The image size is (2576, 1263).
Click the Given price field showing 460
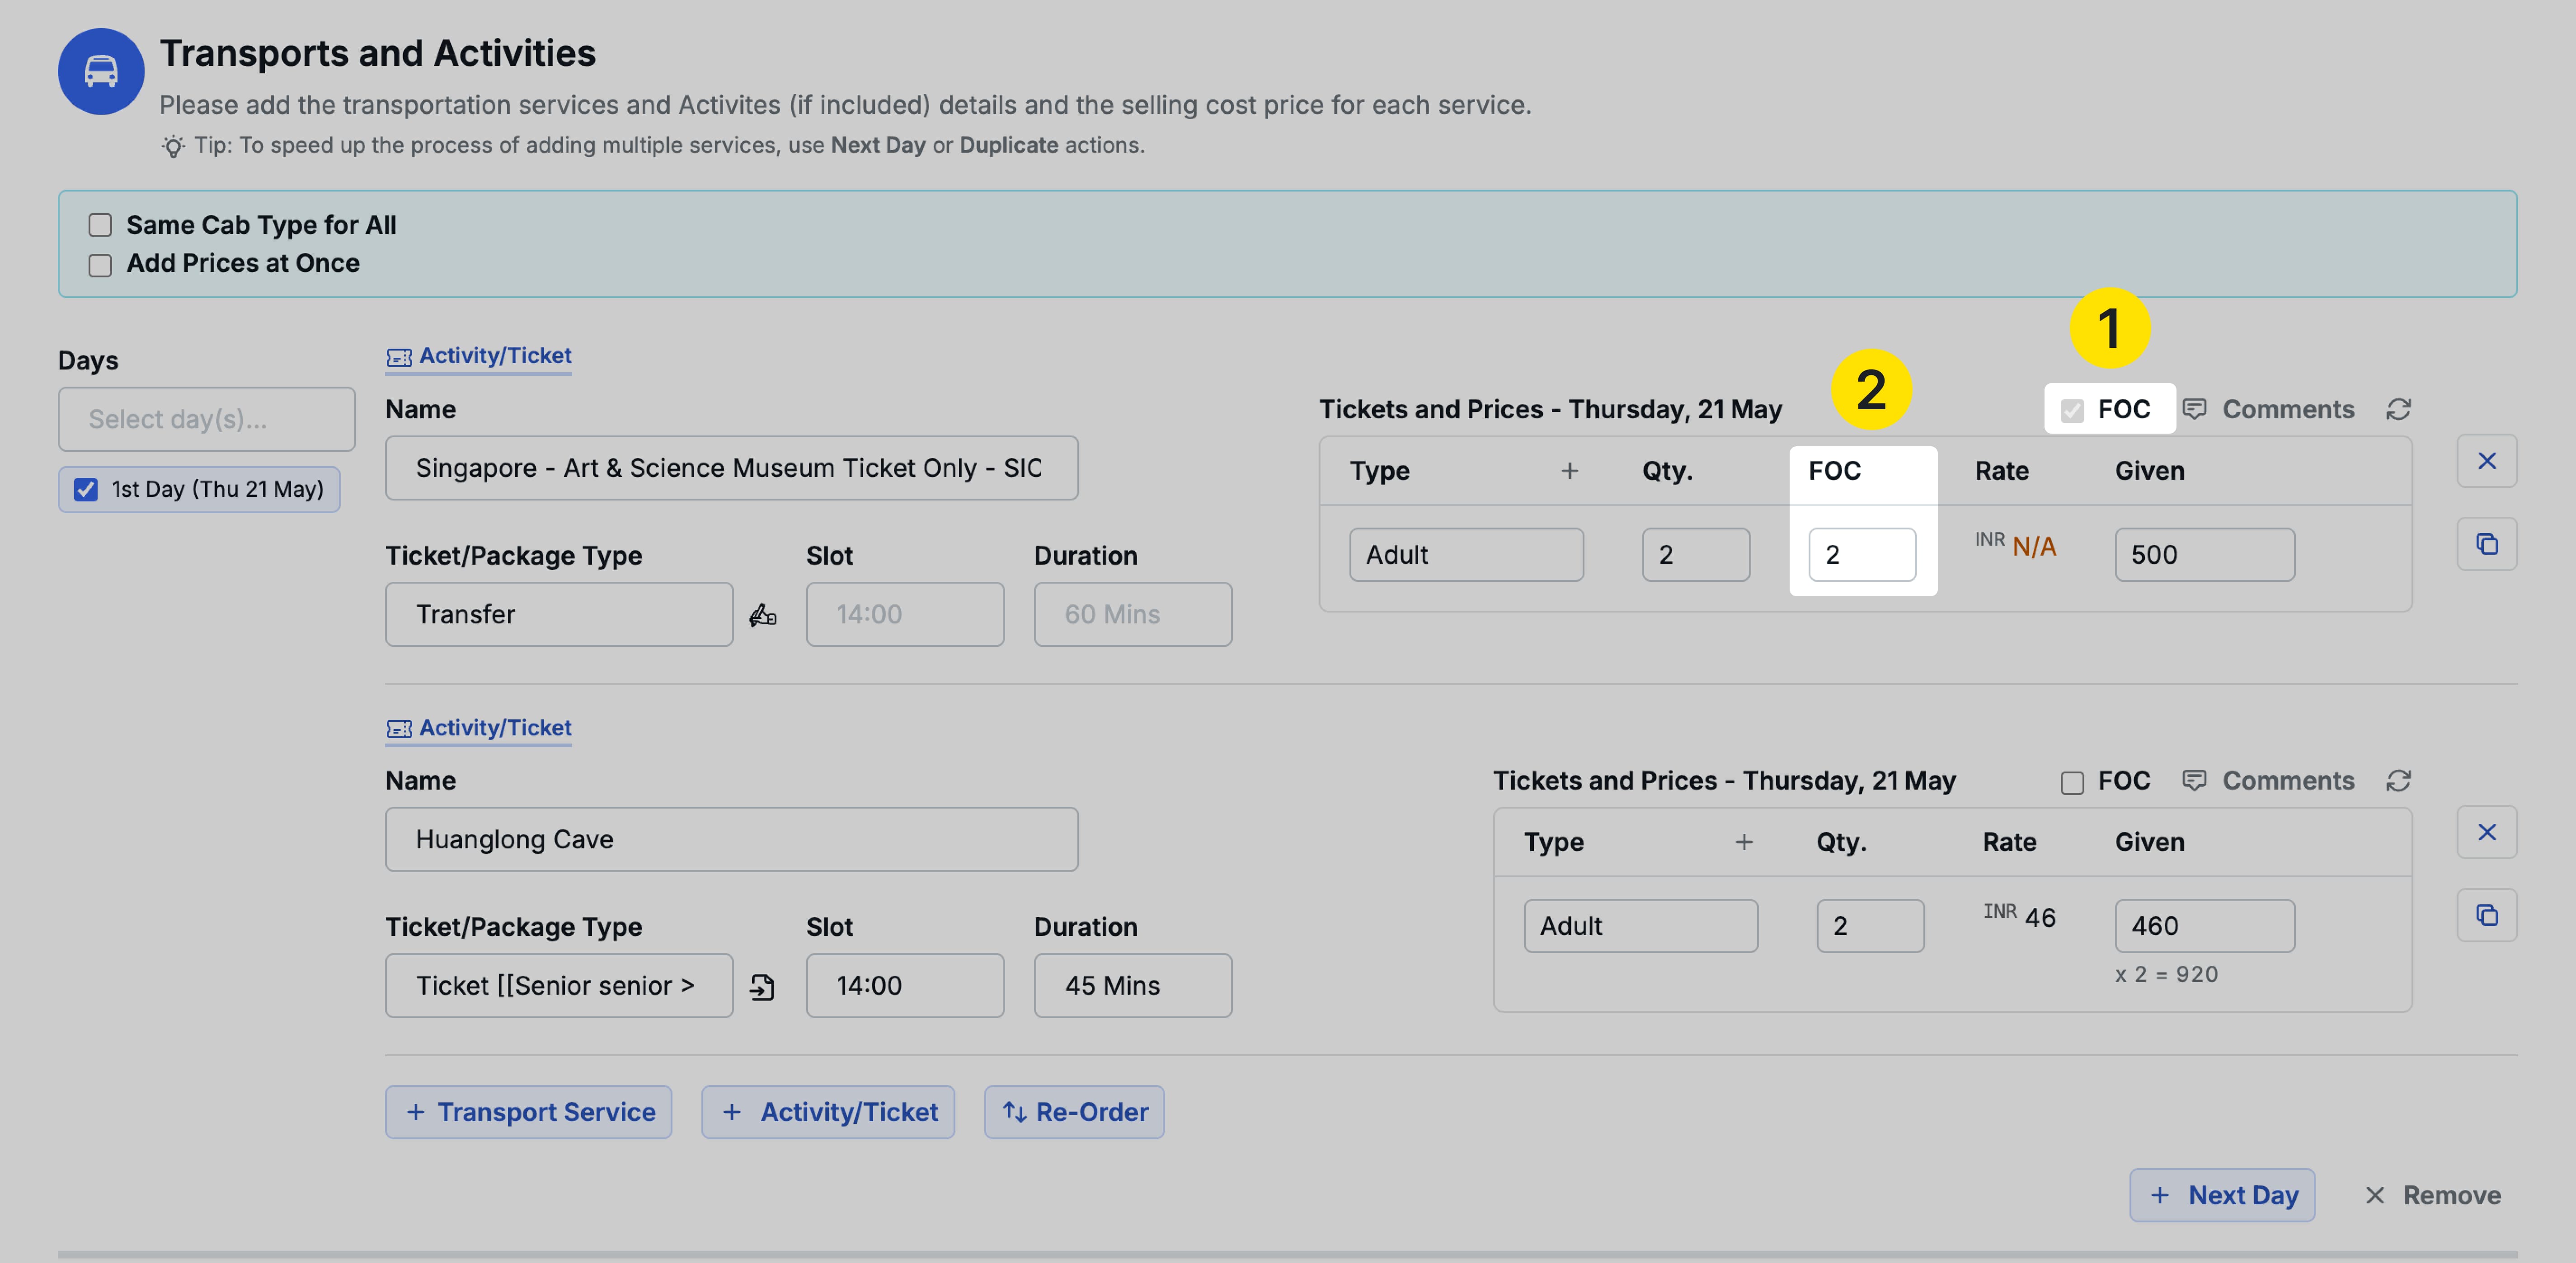click(x=2204, y=926)
